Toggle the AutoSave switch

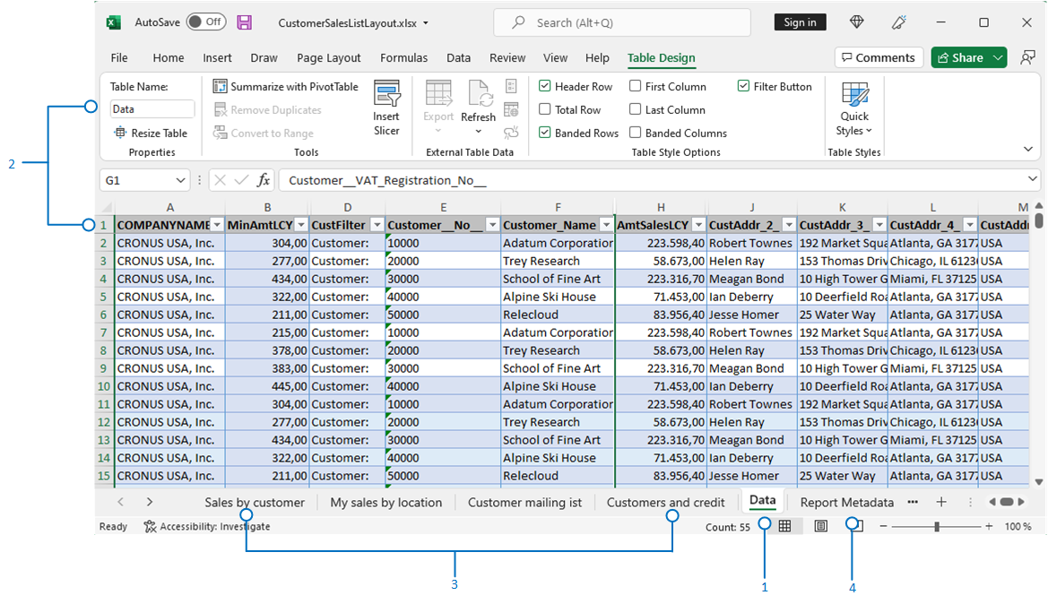pos(206,22)
